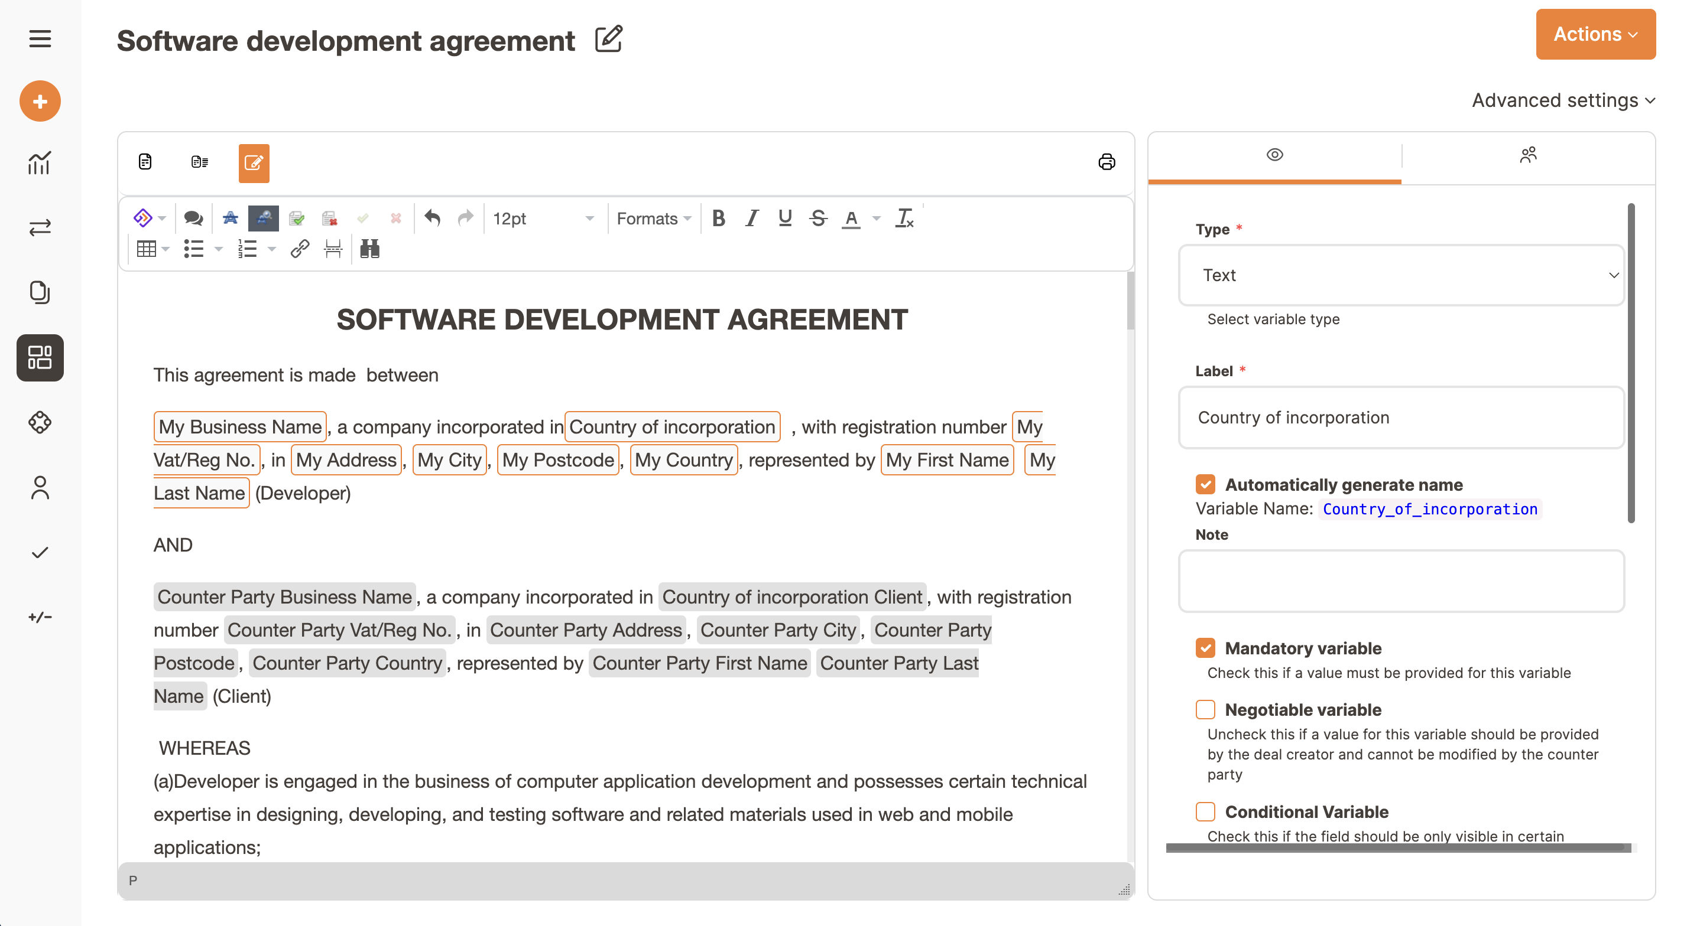Redo the last edit

tap(465, 218)
